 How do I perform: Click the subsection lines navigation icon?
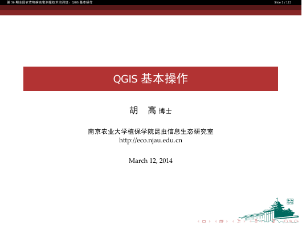[x=239, y=221]
